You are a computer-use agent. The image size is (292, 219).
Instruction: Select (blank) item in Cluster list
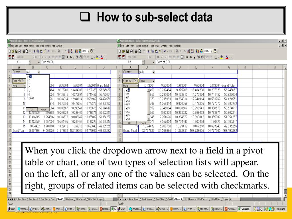(x=31, y=98)
